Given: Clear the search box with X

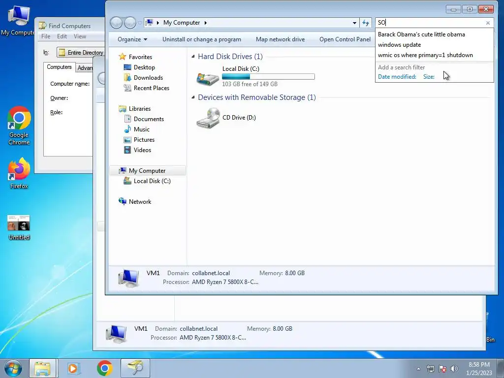Looking at the screenshot, I should 488,23.
